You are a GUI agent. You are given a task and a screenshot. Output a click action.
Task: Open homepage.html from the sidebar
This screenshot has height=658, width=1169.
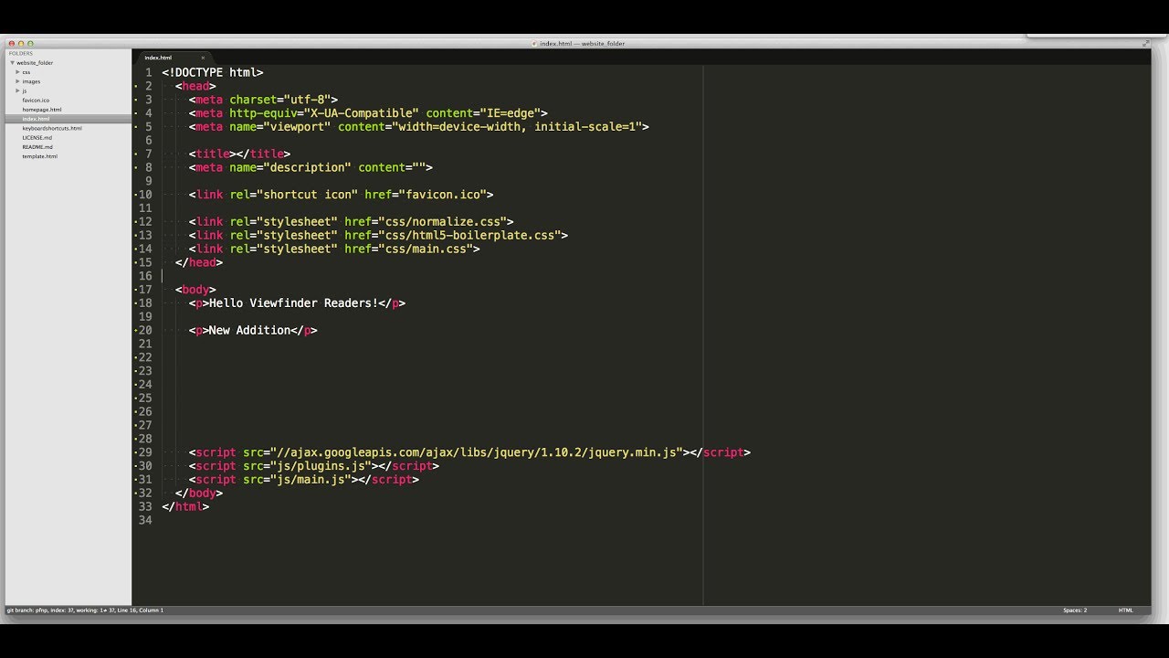[x=42, y=110]
